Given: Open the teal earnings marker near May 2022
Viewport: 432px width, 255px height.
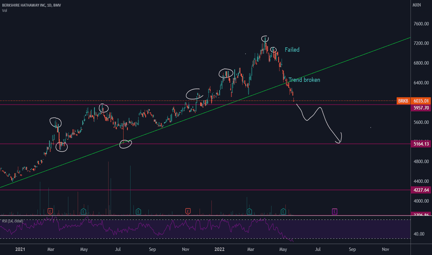Looking at the screenshot, I should click(x=283, y=211).
